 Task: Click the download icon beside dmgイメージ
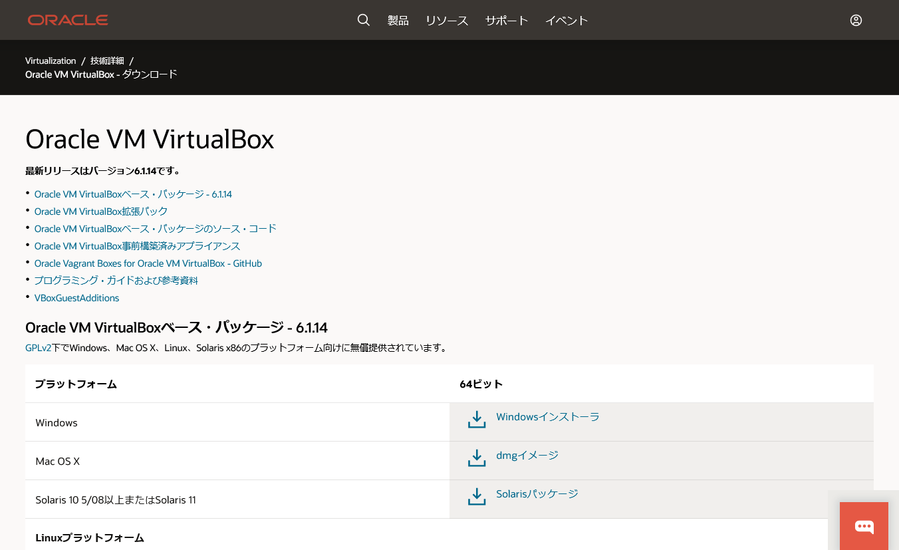coord(476,458)
